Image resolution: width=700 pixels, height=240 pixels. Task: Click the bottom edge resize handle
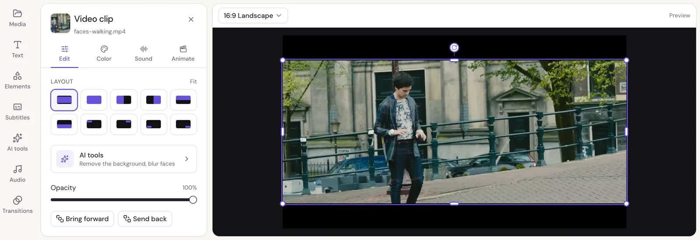pos(455,204)
